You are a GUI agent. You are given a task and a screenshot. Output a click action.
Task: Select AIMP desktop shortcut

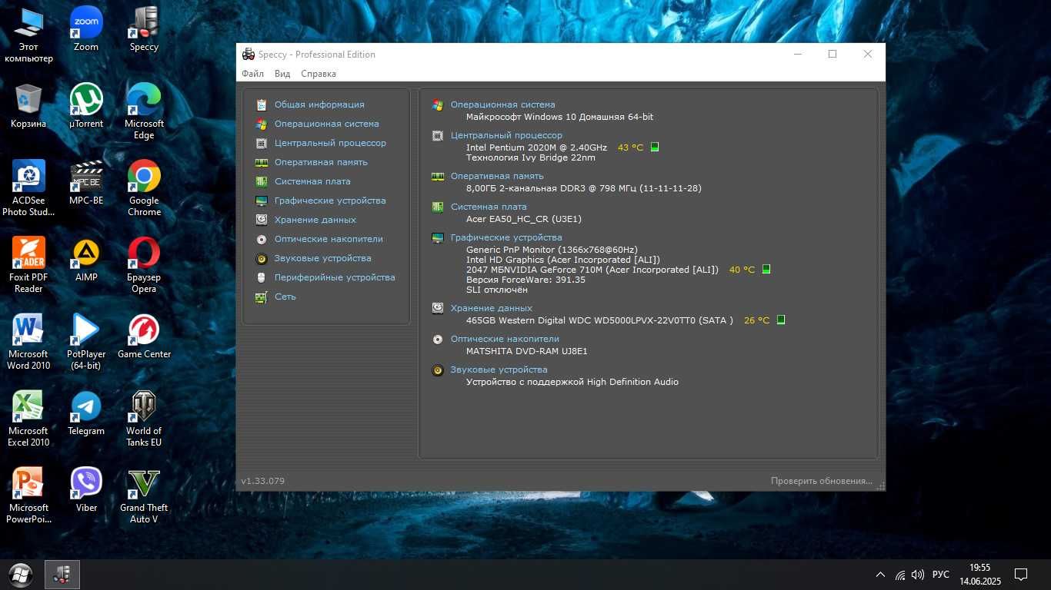(86, 259)
